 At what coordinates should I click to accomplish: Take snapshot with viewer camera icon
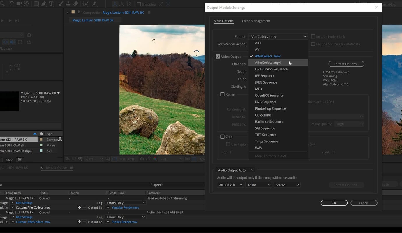[x=142, y=159]
